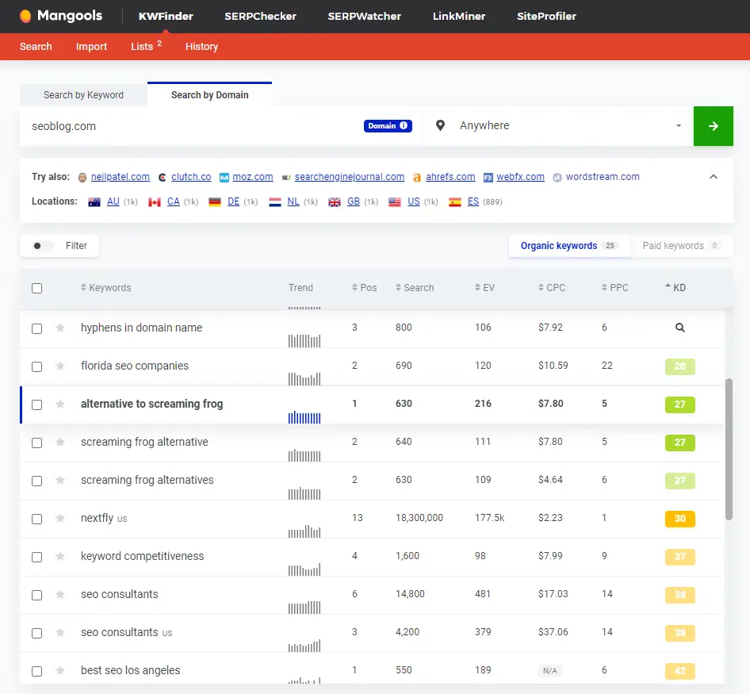Click the neilpatel.com favicon
The image size is (750, 694).
(82, 178)
